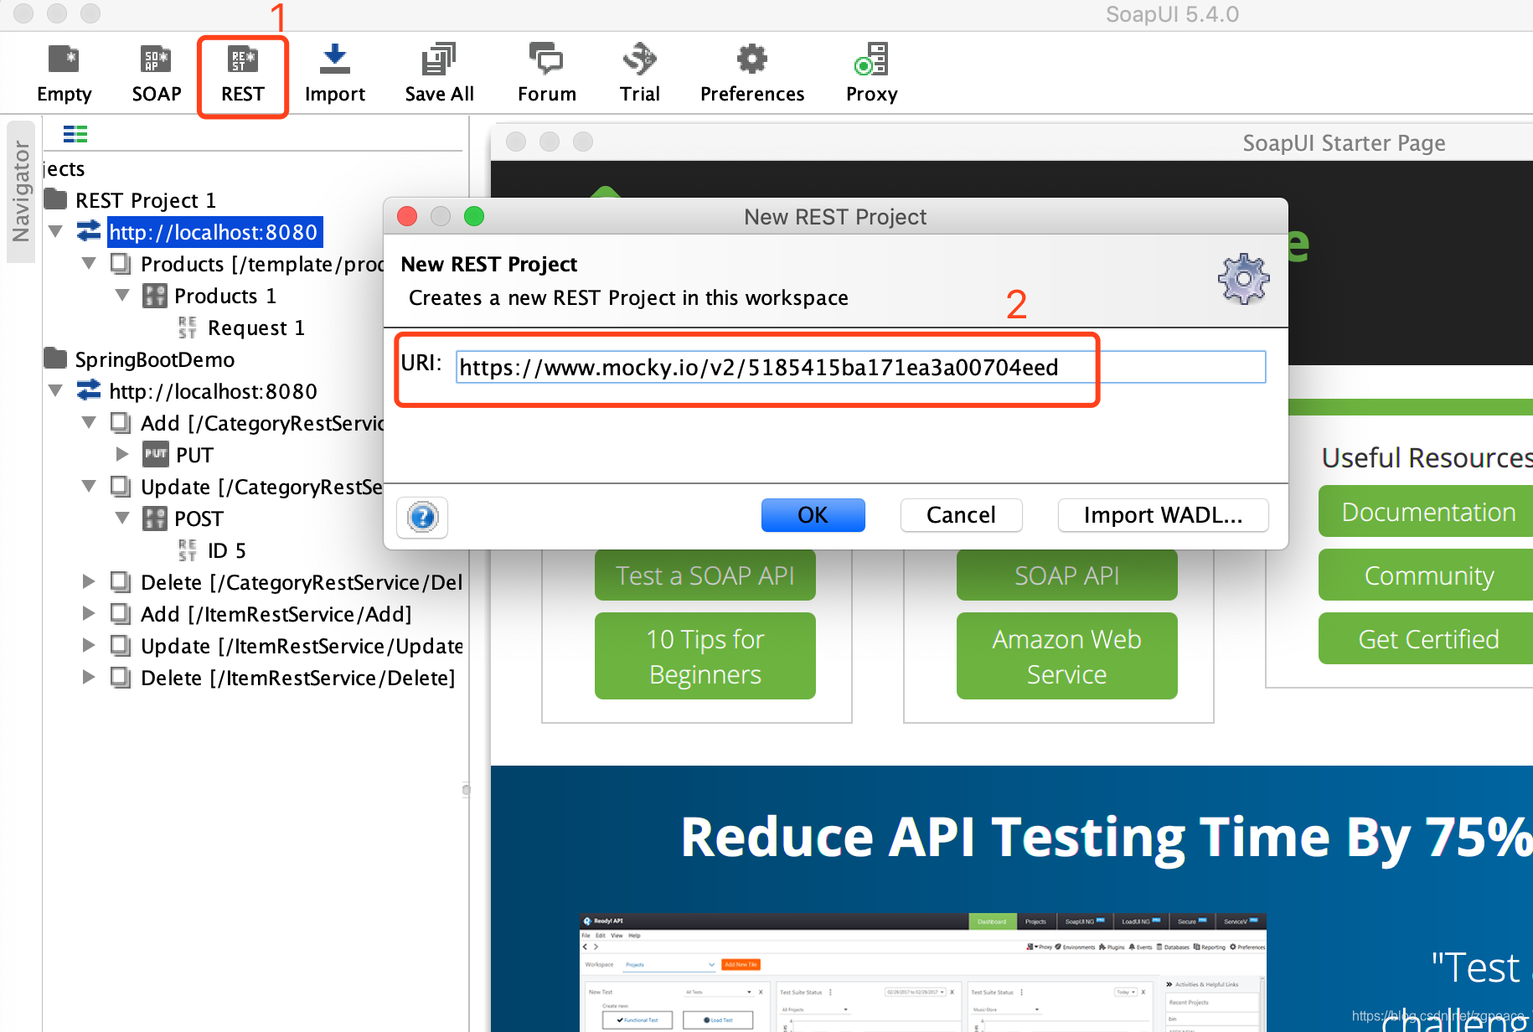The width and height of the screenshot is (1533, 1032).
Task: Confirm New REST Project with OK
Action: (x=813, y=515)
